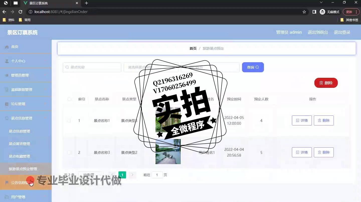Viewport: 361px width, 202px height.
Task: Select 旅游景点预定管理 submenu item
Action: (26, 169)
